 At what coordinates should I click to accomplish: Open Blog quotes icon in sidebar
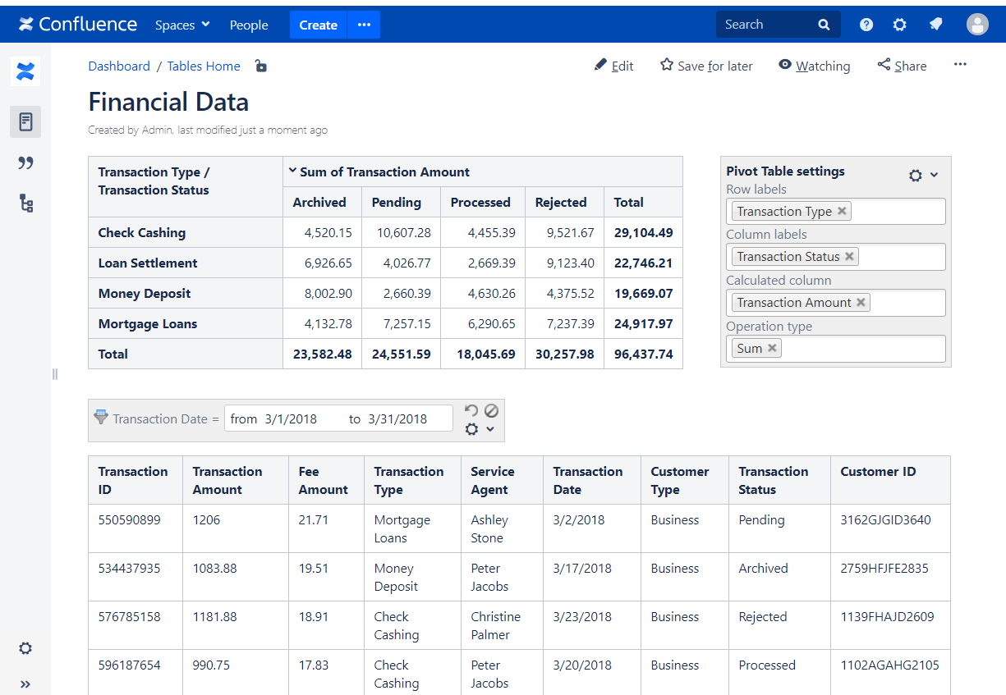(25, 163)
